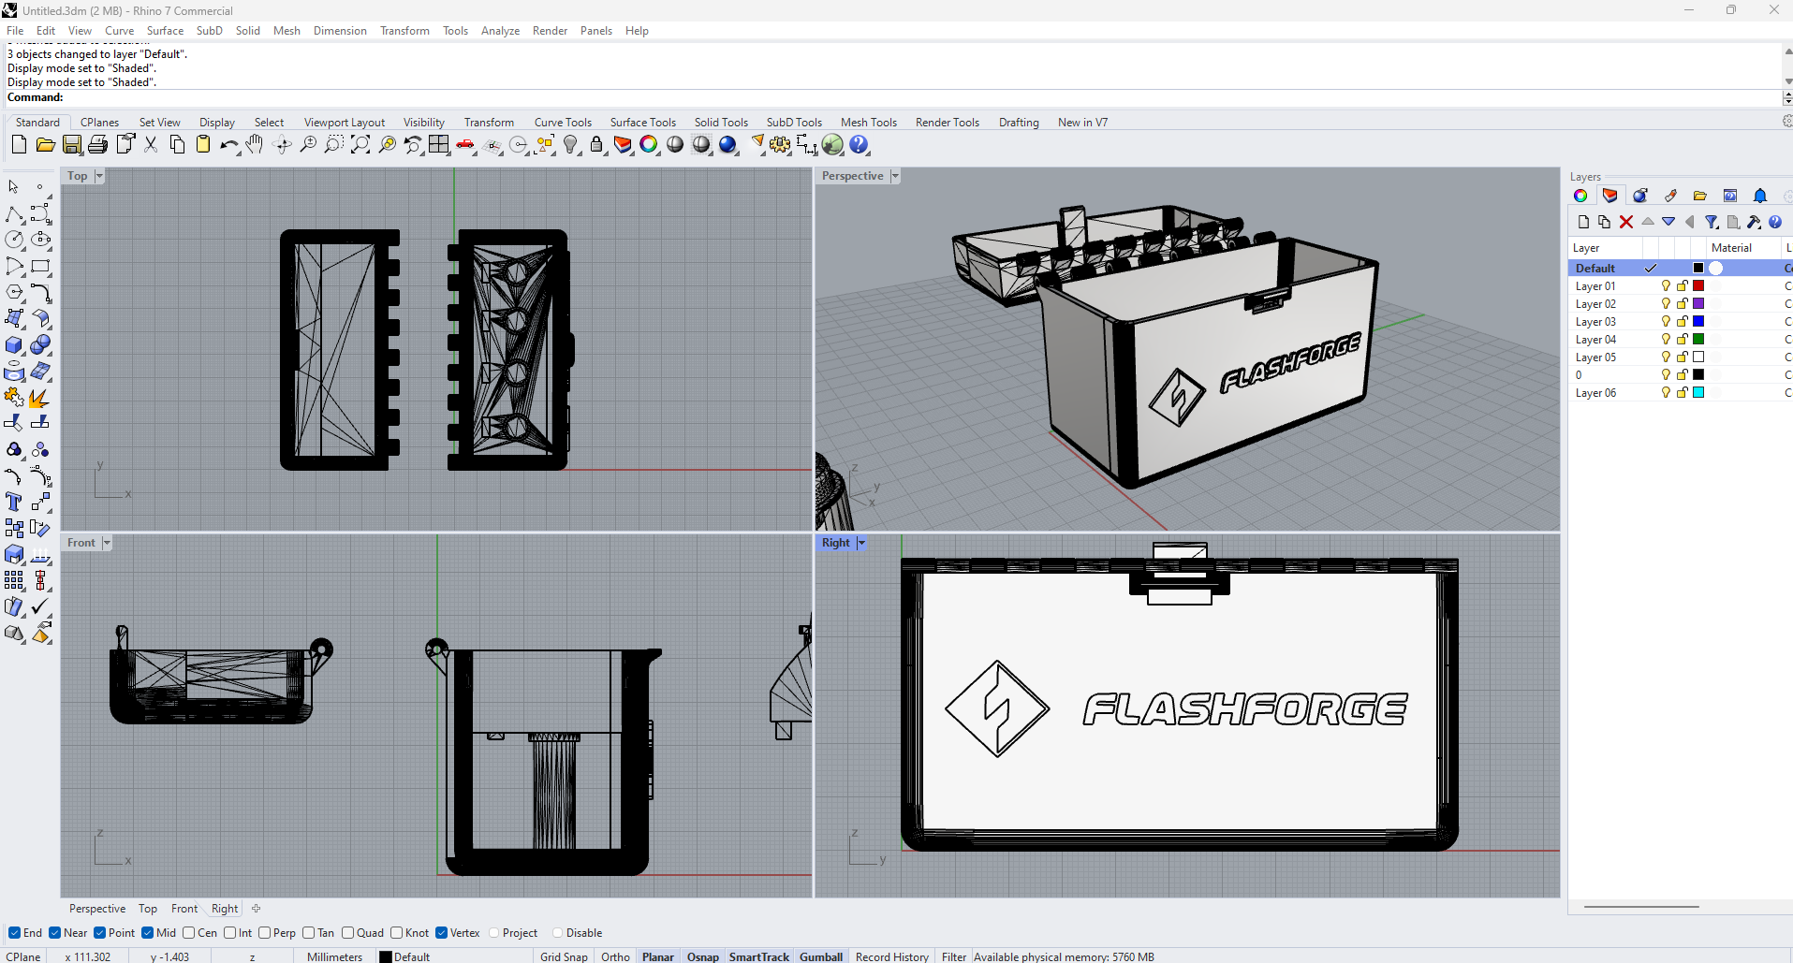The image size is (1793, 963).
Task: Expand the Perspective viewport title dropdown
Action: 895,176
